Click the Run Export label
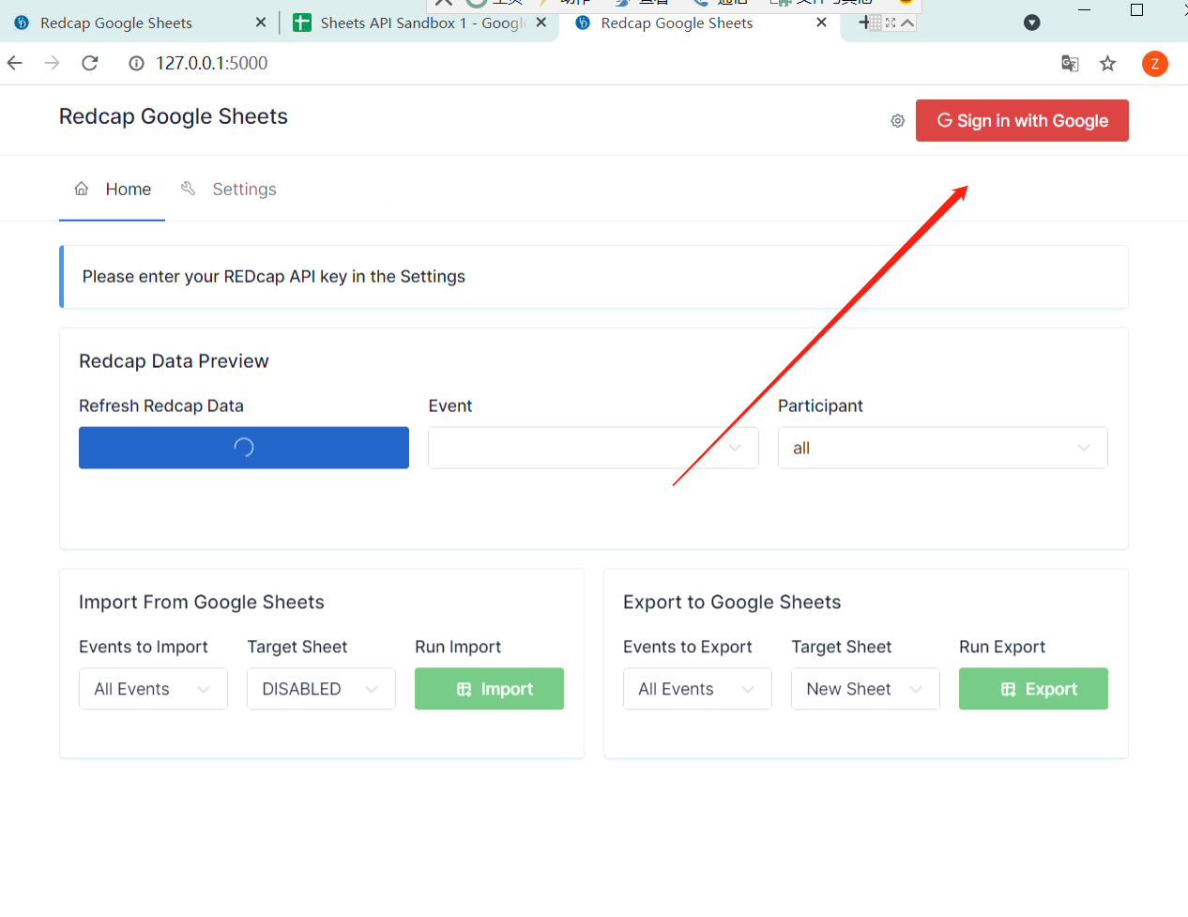 1002,647
